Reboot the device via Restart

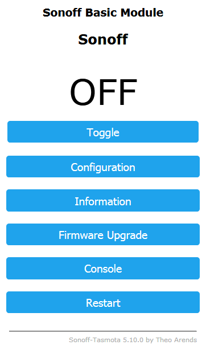click(x=103, y=302)
